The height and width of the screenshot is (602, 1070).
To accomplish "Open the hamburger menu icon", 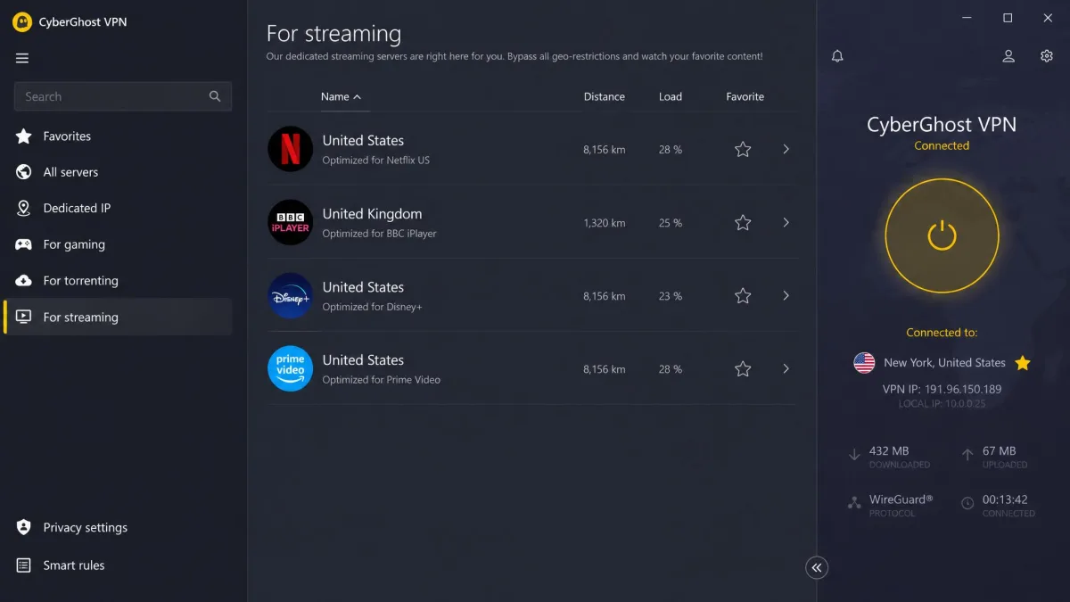I will point(22,58).
